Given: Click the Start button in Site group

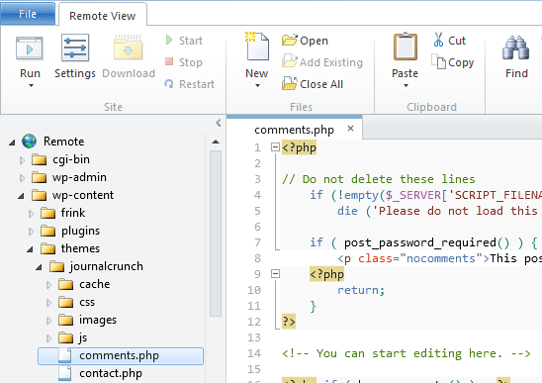Looking at the screenshot, I should [184, 41].
